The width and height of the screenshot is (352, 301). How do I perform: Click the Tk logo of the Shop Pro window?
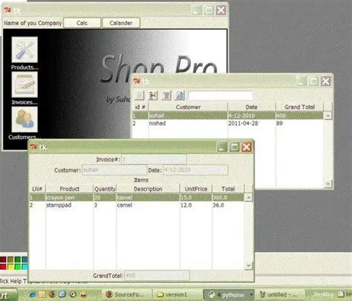(7, 10)
